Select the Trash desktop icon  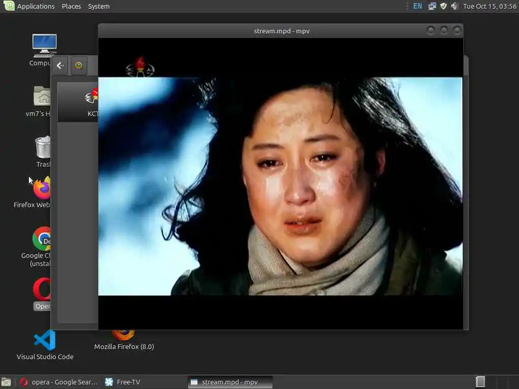pos(43,152)
